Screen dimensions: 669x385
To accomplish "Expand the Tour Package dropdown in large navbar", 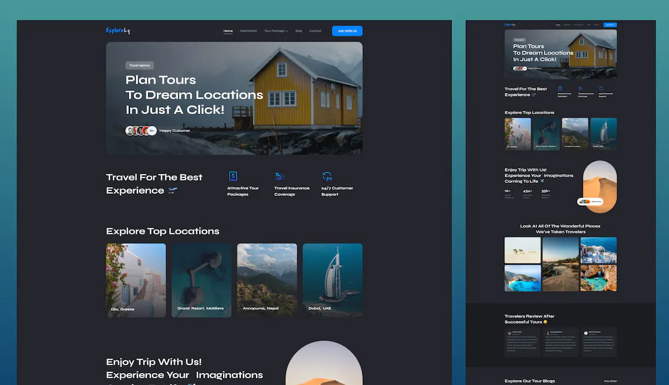I will coord(276,31).
